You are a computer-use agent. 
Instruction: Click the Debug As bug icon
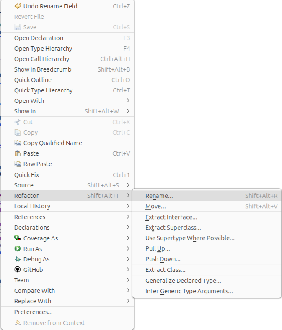(18, 259)
